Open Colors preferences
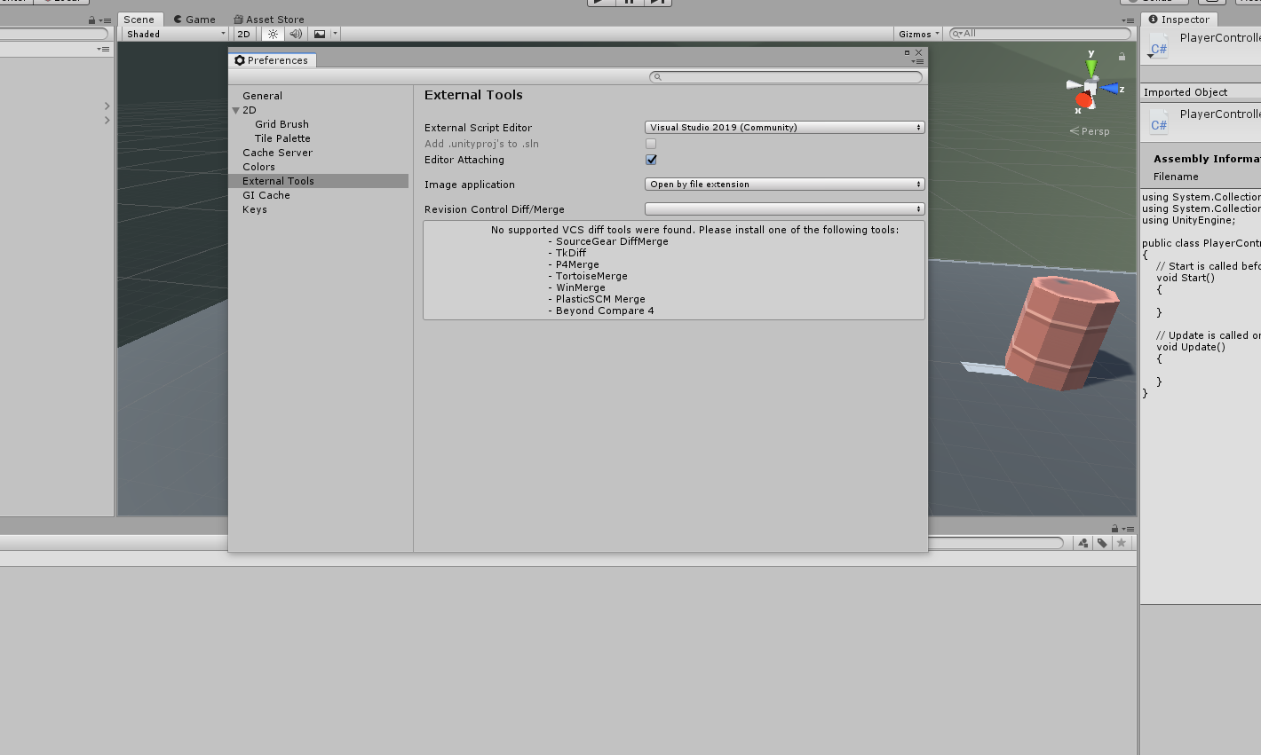The height and width of the screenshot is (755, 1261). pyautogui.click(x=259, y=167)
